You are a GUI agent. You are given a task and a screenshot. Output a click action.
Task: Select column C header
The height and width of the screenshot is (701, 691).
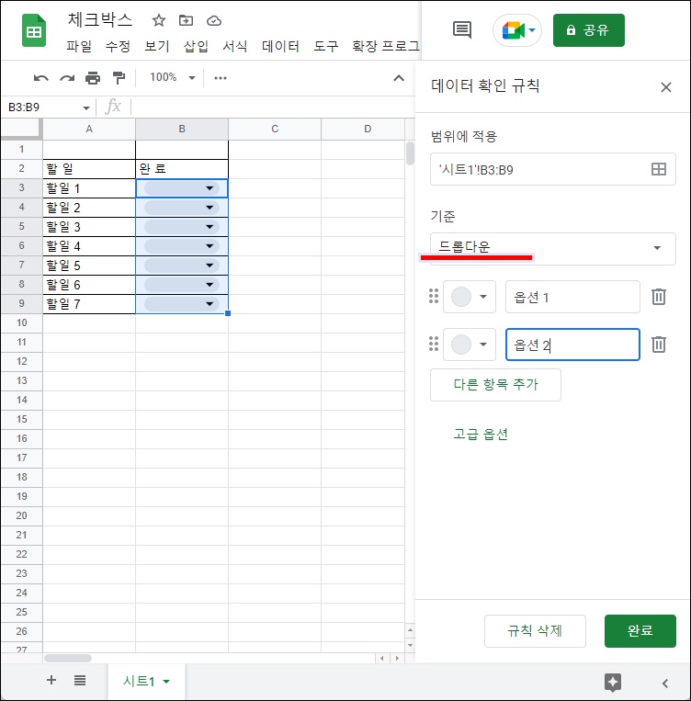tap(275, 129)
